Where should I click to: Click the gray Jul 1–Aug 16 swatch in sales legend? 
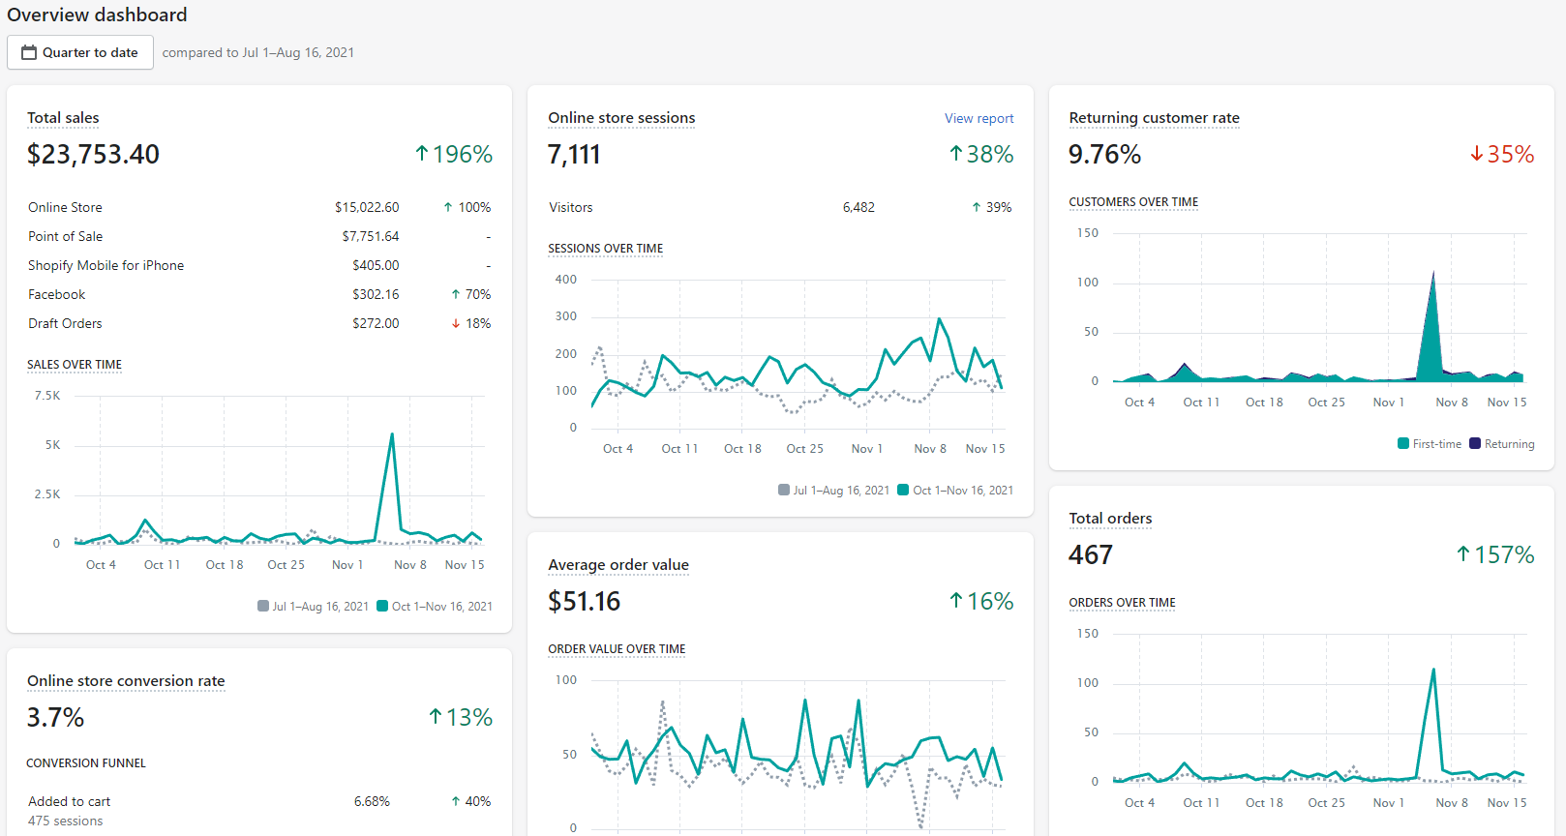(263, 606)
